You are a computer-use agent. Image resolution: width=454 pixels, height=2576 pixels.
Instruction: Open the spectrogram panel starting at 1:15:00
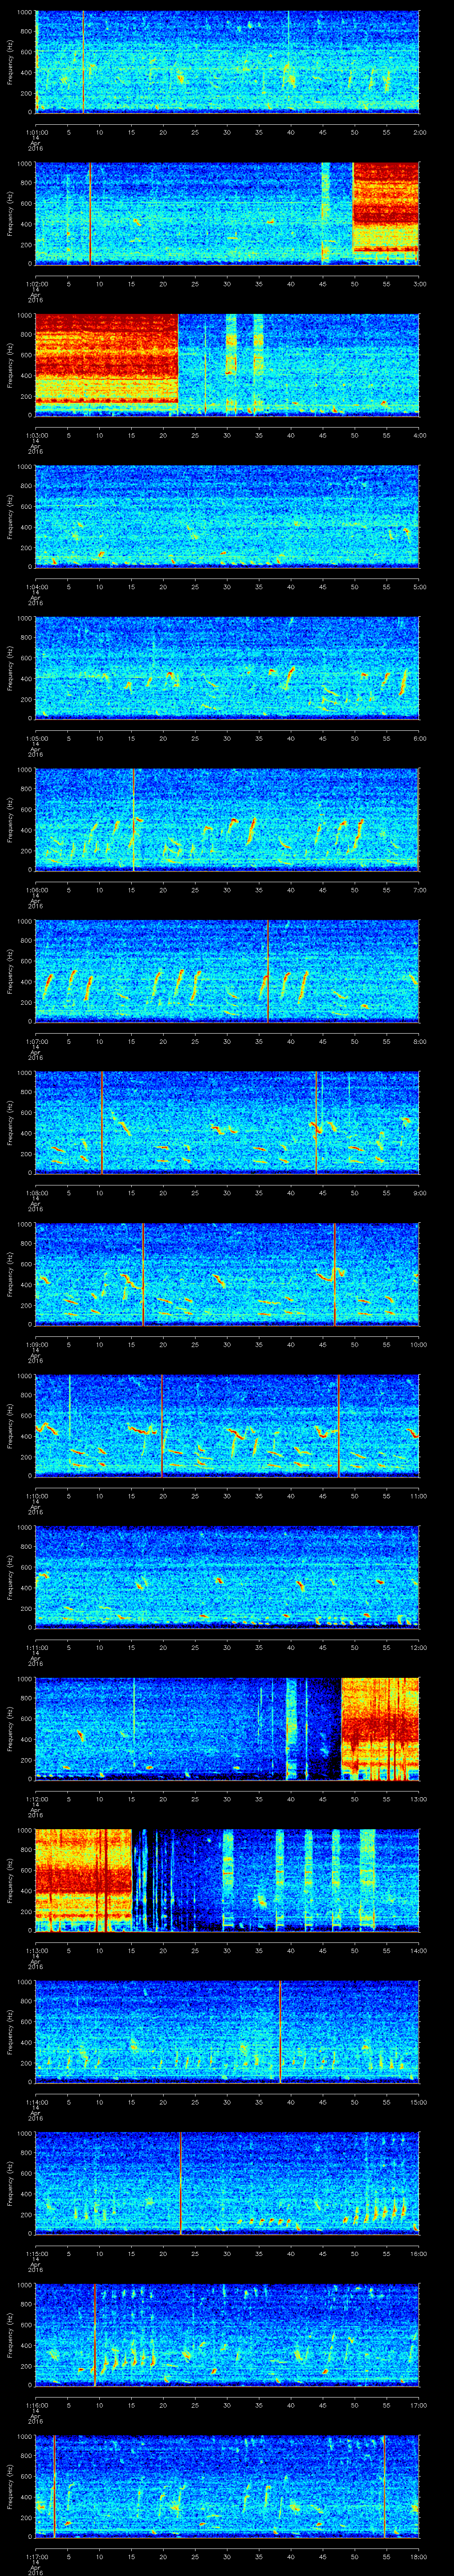tap(227, 2182)
